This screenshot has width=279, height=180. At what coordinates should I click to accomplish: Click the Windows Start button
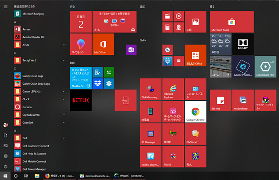[5, 176]
